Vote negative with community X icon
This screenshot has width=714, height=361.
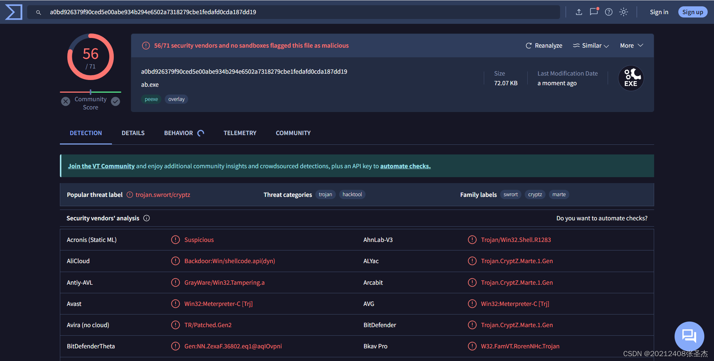pos(66,101)
